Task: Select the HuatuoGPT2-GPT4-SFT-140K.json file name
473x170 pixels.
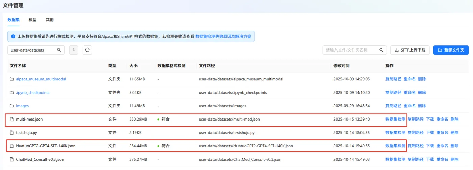Action: pyautogui.click(x=46, y=146)
